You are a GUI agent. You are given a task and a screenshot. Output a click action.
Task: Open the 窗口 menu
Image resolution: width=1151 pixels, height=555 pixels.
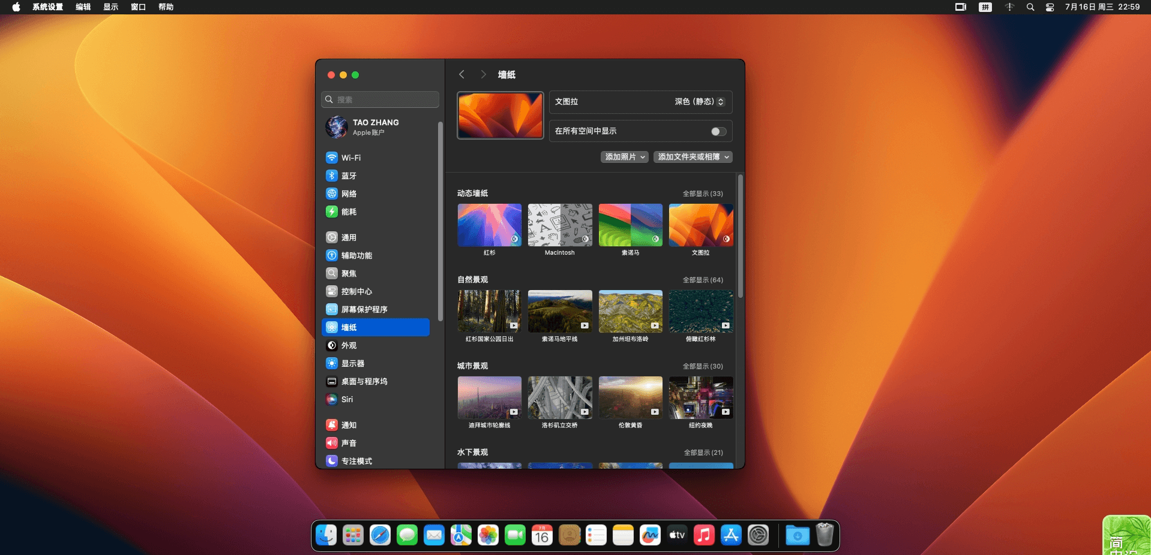pos(138,7)
